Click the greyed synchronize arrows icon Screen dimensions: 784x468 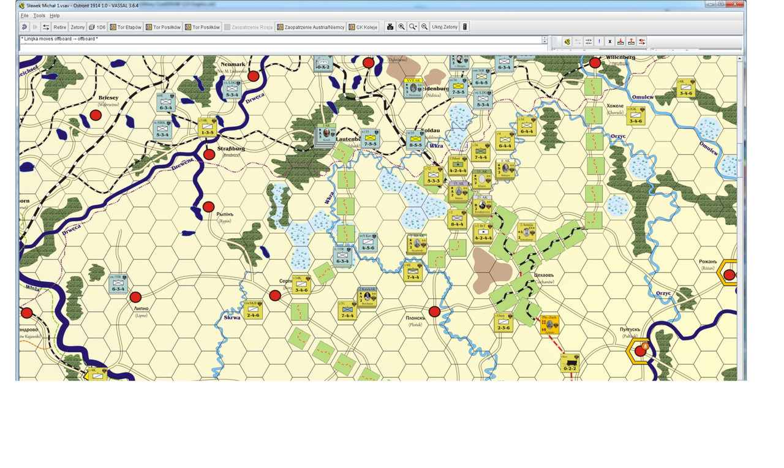pos(578,42)
